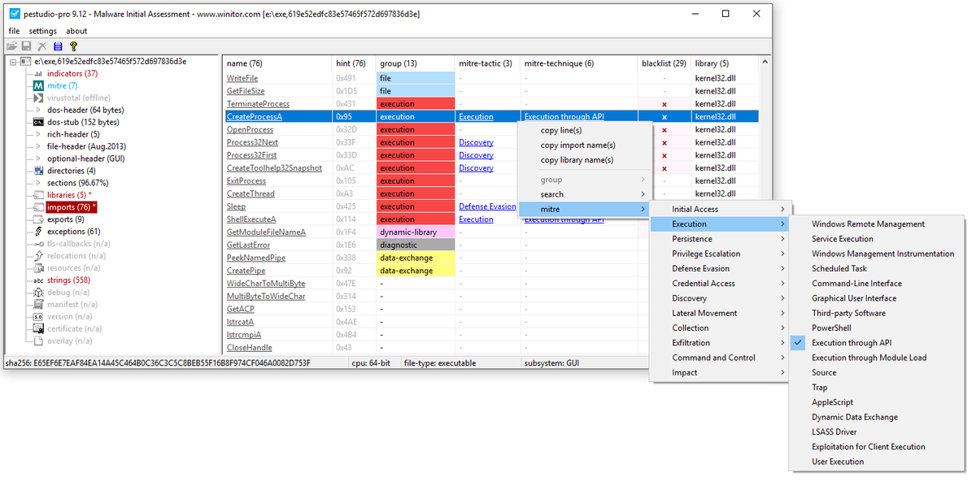
Task: Expand the sections (96.67%) node
Action: [38, 184]
